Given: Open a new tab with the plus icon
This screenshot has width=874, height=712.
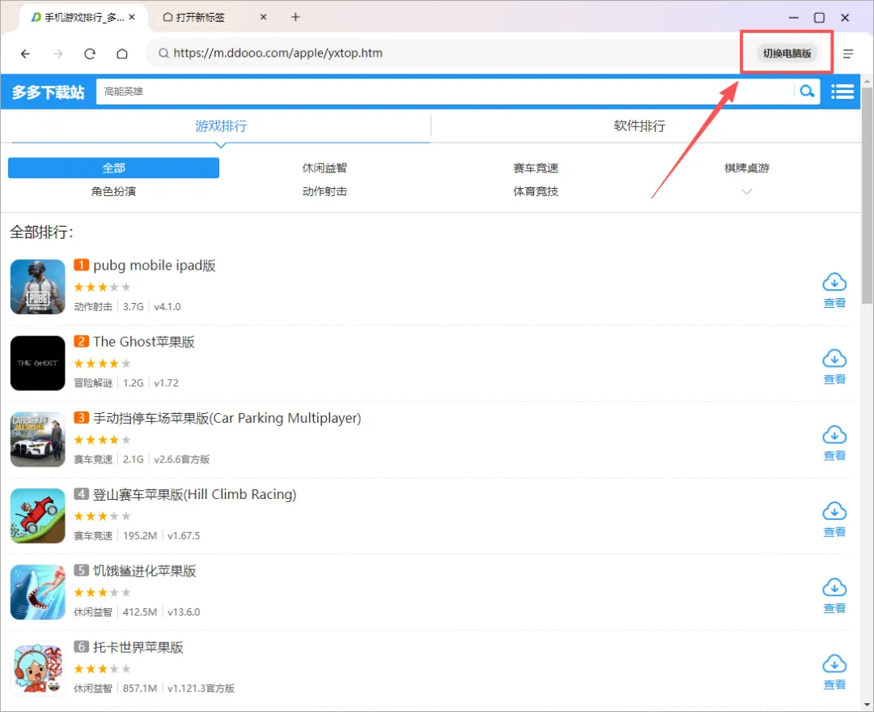Looking at the screenshot, I should [295, 17].
